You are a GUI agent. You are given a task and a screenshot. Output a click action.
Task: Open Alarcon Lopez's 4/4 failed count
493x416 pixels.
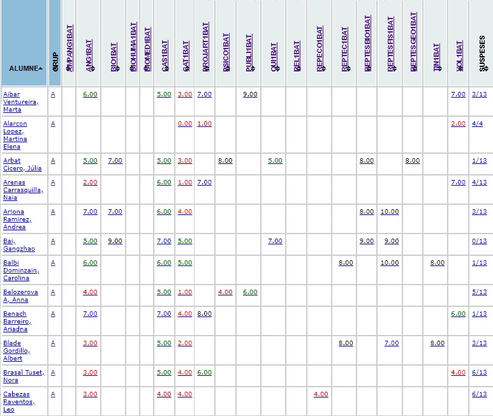click(477, 124)
